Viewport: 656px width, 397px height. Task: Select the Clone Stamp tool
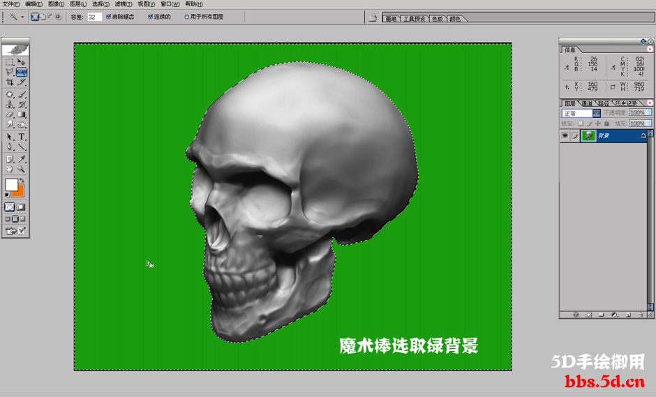tap(10, 105)
